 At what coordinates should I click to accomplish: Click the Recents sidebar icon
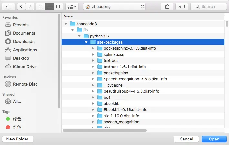point(8,25)
